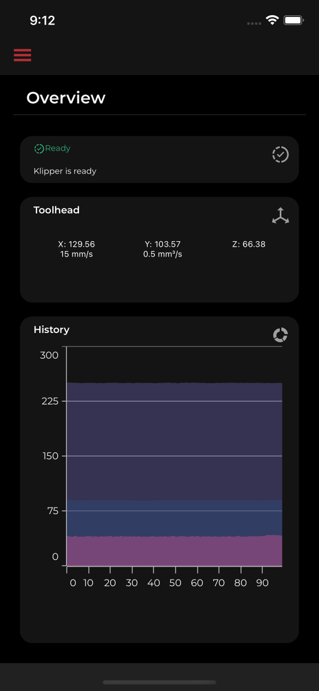Tap the Klipper is ready message
This screenshot has width=319, height=691.
(65, 171)
